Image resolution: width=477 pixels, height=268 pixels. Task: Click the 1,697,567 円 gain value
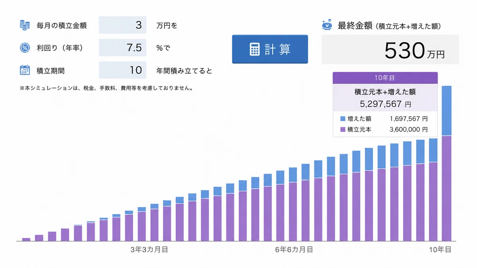409,119
